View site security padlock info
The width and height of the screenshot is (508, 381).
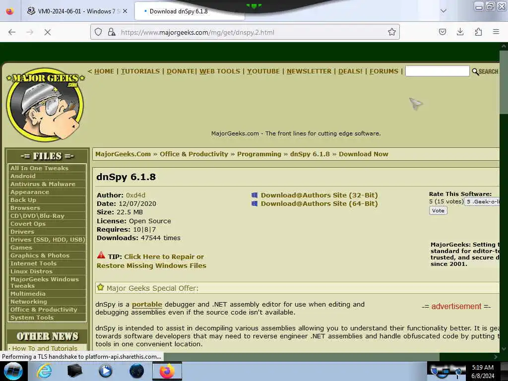tap(112, 32)
